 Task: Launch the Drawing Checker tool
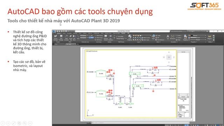click(106, 37)
